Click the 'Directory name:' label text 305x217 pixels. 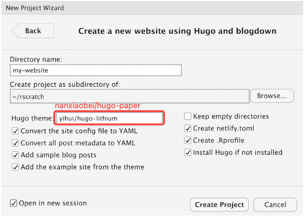(x=36, y=59)
